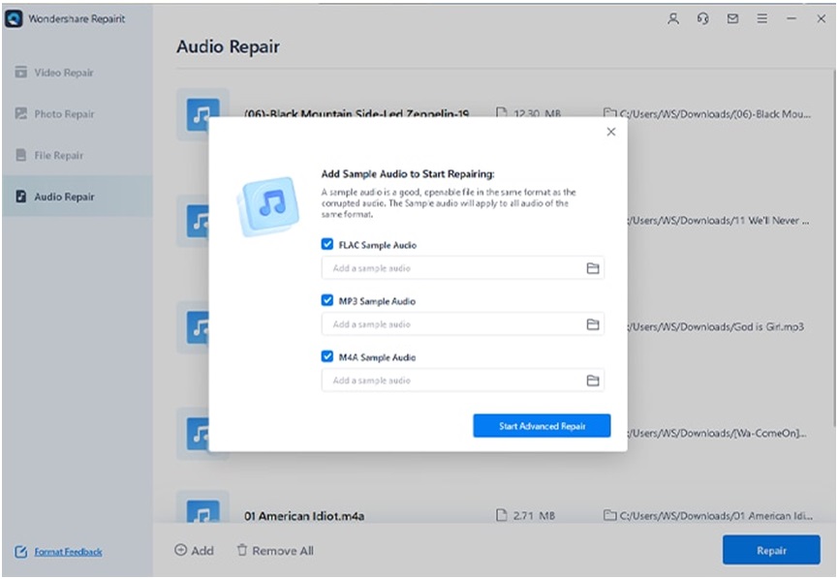
Task: Uncheck M4A Sample Audio
Action: (x=326, y=356)
